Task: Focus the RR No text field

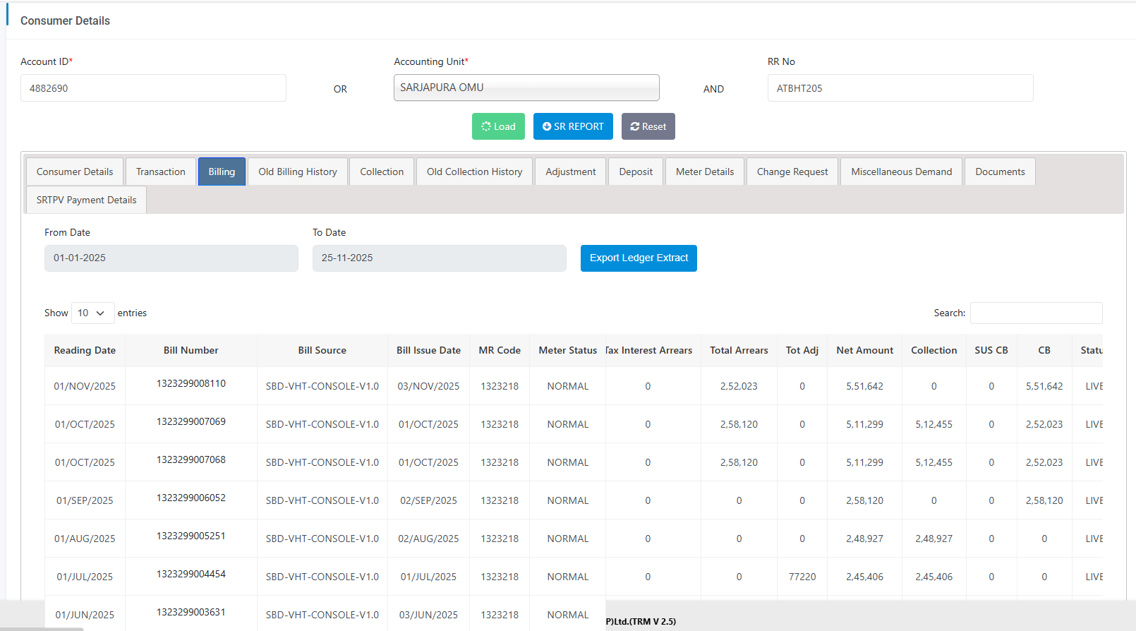Action: [x=900, y=88]
